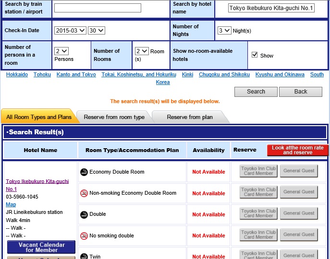
Task: Open the Kyushu and Okinawa link
Action: (280, 75)
